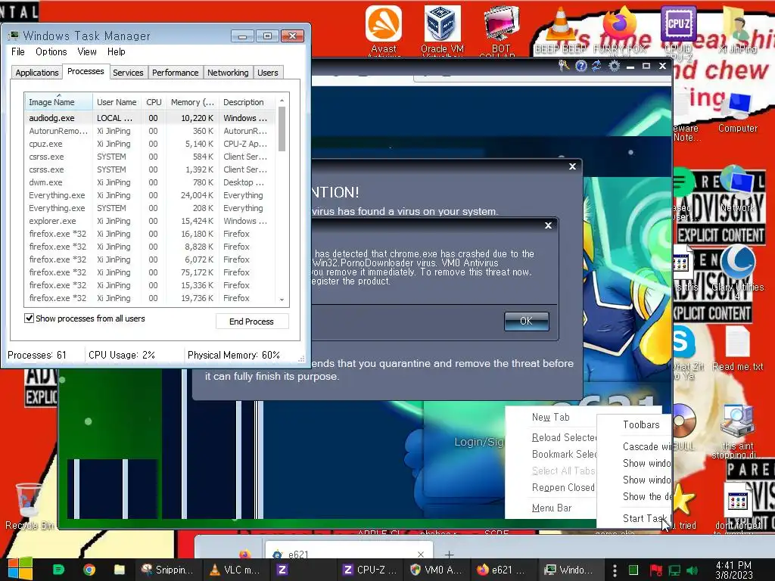The width and height of the screenshot is (775, 581).
Task: Open the FURRY FOX Firefox desktop icon
Action: [620, 30]
